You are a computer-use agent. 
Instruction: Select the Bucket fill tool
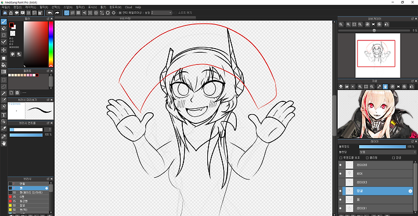click(3, 65)
